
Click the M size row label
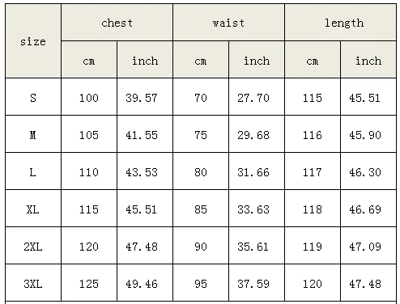point(33,134)
